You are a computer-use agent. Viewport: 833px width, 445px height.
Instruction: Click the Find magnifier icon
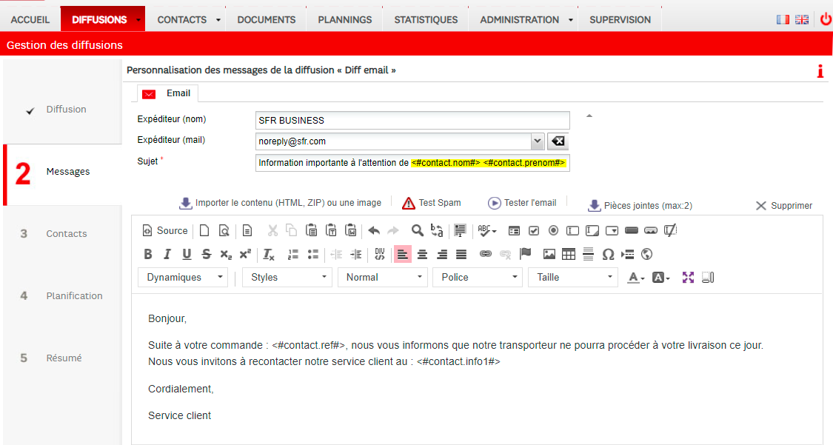tap(417, 230)
